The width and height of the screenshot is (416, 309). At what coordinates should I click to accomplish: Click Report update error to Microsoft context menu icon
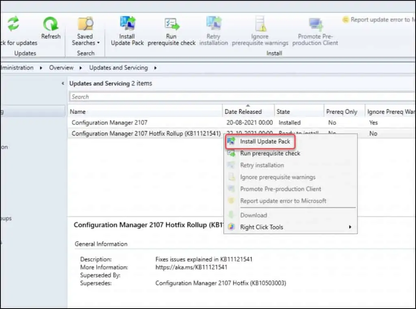[x=231, y=201]
